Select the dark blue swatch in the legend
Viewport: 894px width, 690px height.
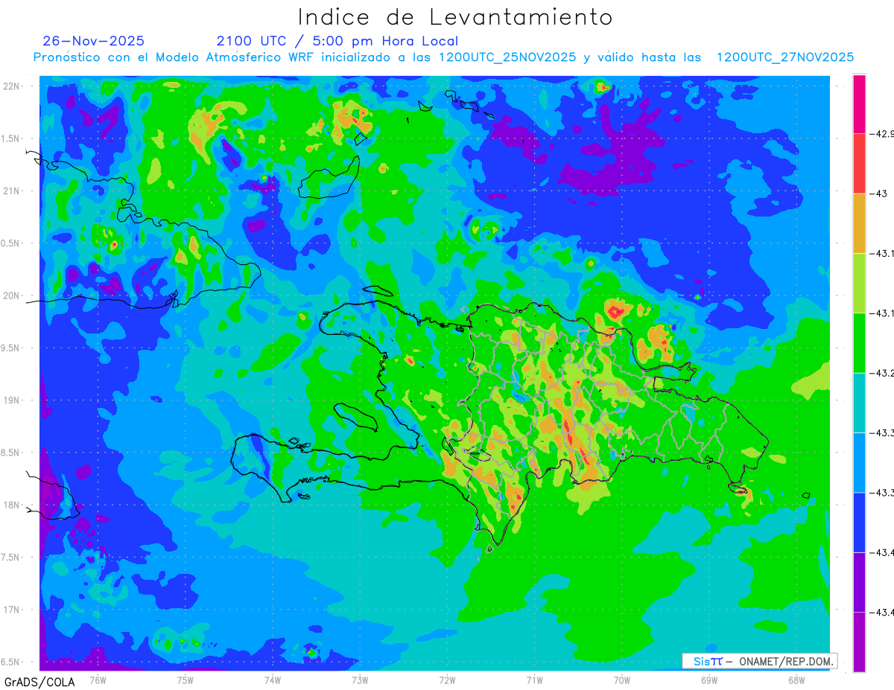point(859,522)
